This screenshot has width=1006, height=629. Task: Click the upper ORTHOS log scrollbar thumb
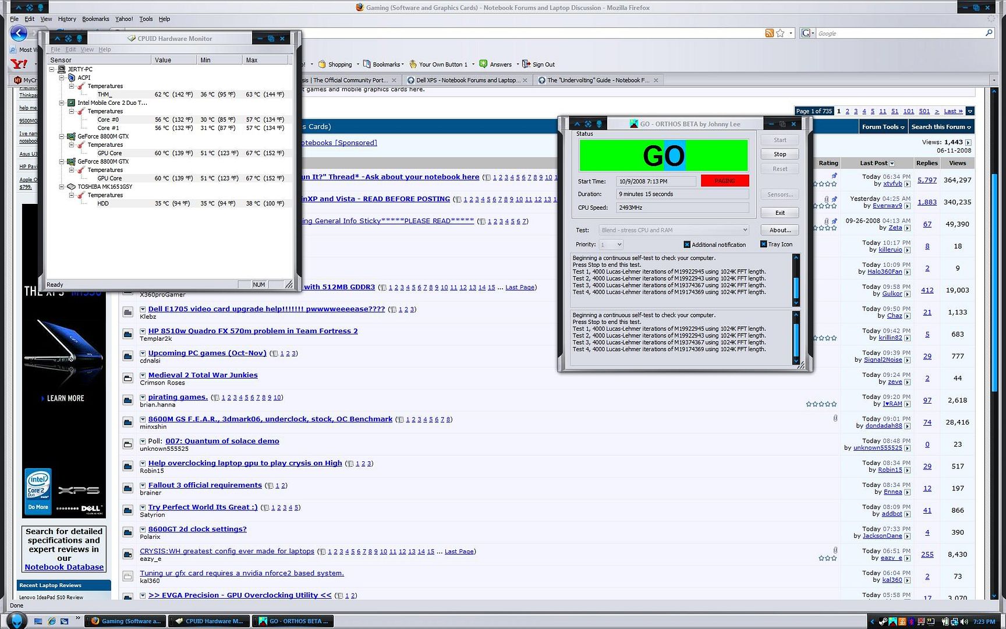pyautogui.click(x=796, y=287)
